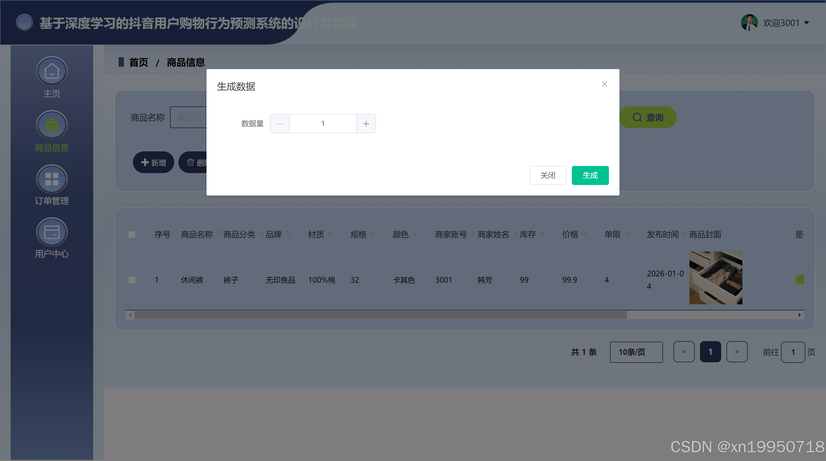Click the user avatar picture
This screenshot has width=826, height=461.
749,22
